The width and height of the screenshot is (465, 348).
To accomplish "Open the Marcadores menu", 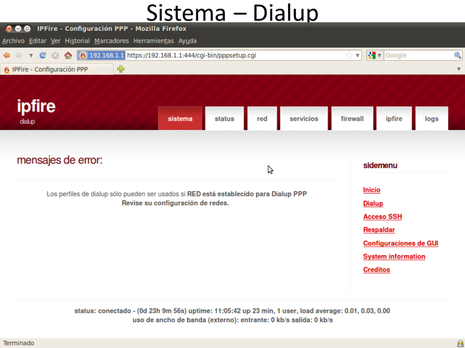I will [112, 41].
